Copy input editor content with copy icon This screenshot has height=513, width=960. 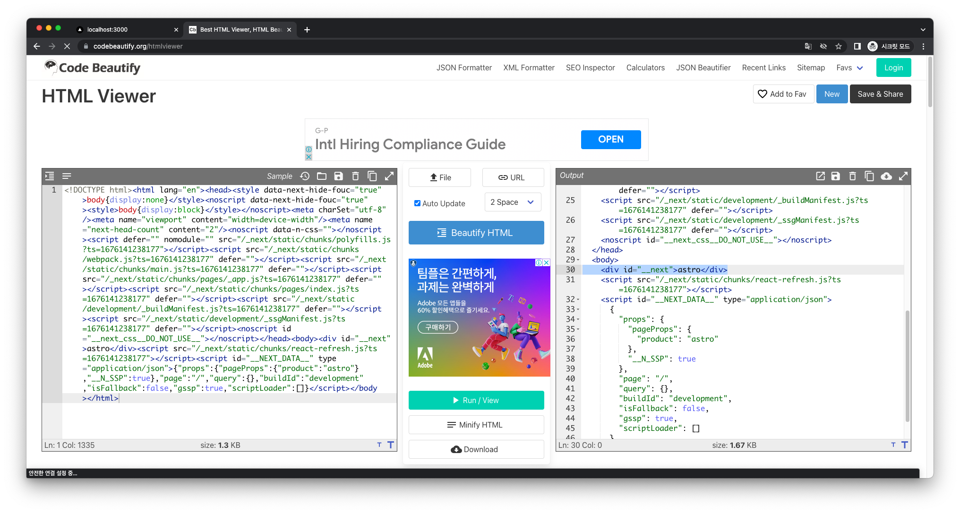pos(372,176)
